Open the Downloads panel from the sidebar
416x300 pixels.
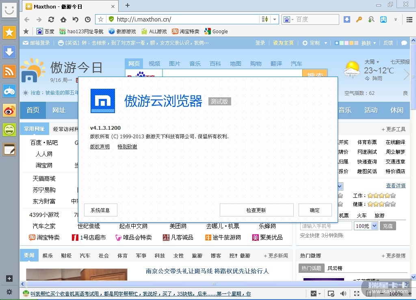(9, 52)
